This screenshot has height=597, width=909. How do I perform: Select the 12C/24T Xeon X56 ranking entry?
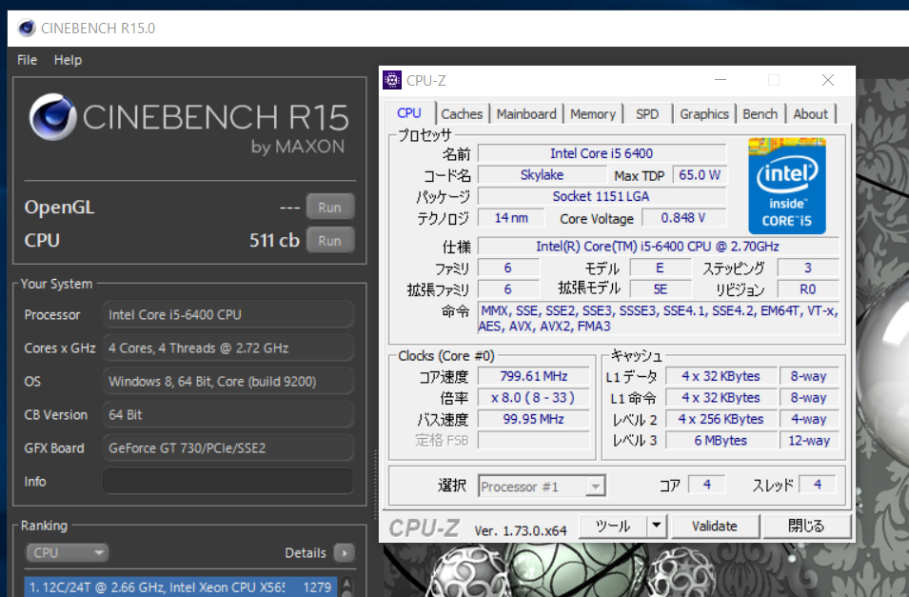click(x=181, y=587)
